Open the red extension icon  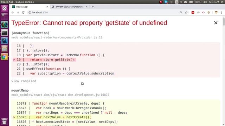click(193, 13)
